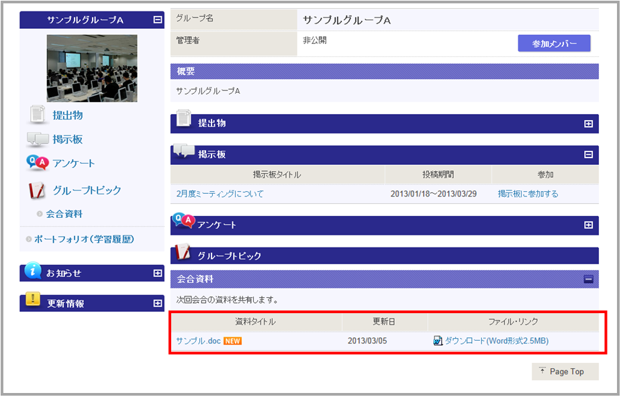Screen dimensions: 621x397
Task: Open ポートフォリオ(学習履歴) link
Action: pos(84,239)
